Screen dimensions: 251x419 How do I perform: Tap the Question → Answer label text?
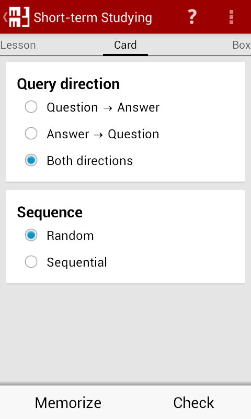(x=103, y=107)
